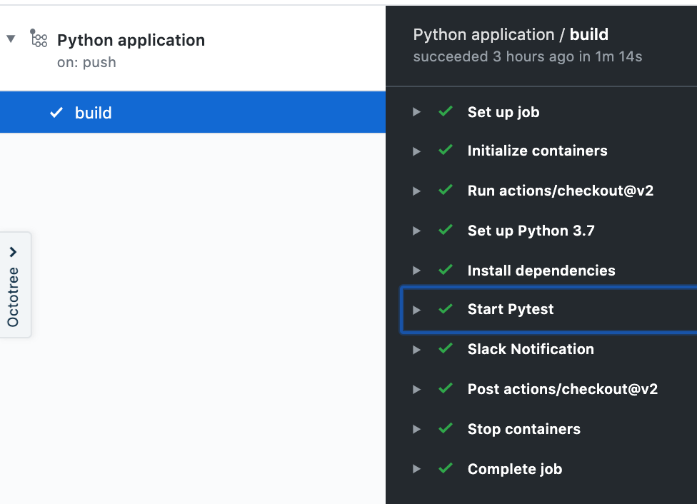Open the Python application workflow label

pyautogui.click(x=131, y=40)
